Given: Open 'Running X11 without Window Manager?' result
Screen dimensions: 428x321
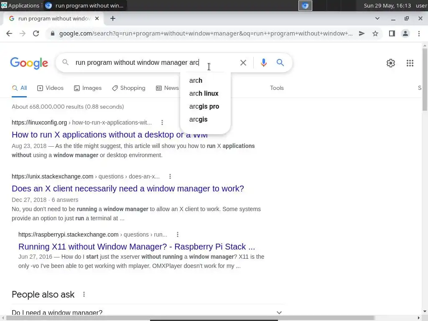Looking at the screenshot, I should (x=137, y=247).
